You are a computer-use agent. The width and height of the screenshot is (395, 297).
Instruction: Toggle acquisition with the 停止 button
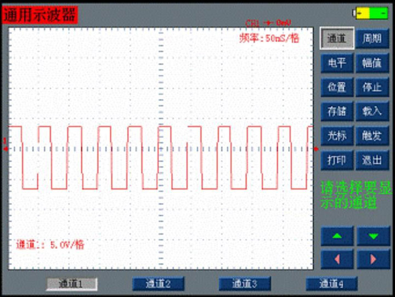tap(373, 87)
